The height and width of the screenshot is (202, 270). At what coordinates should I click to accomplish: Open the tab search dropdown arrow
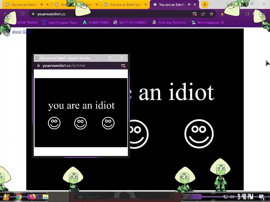[228, 4]
